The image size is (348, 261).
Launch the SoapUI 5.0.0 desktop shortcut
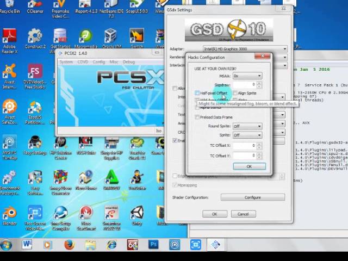pos(137,7)
